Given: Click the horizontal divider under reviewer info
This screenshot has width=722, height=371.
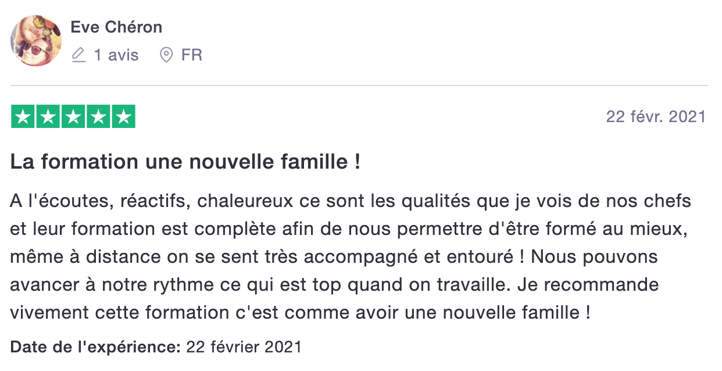Looking at the screenshot, I should click(359, 85).
